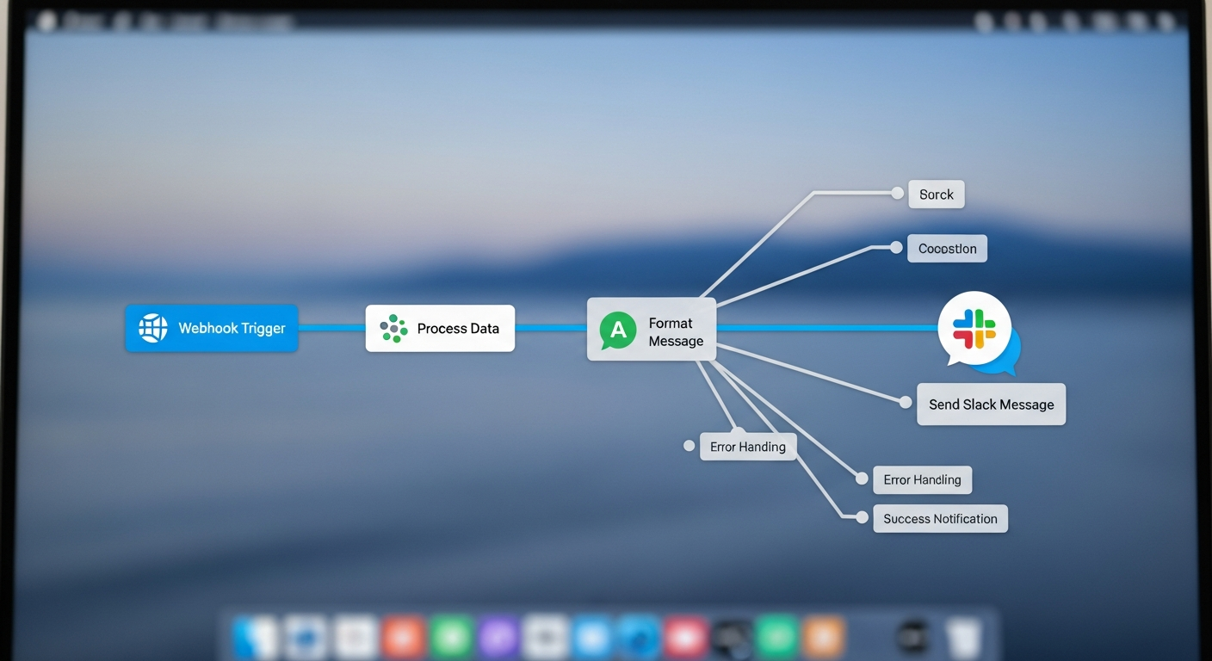The width and height of the screenshot is (1212, 661).
Task: Open Finder from the dock
Action: coord(254,638)
